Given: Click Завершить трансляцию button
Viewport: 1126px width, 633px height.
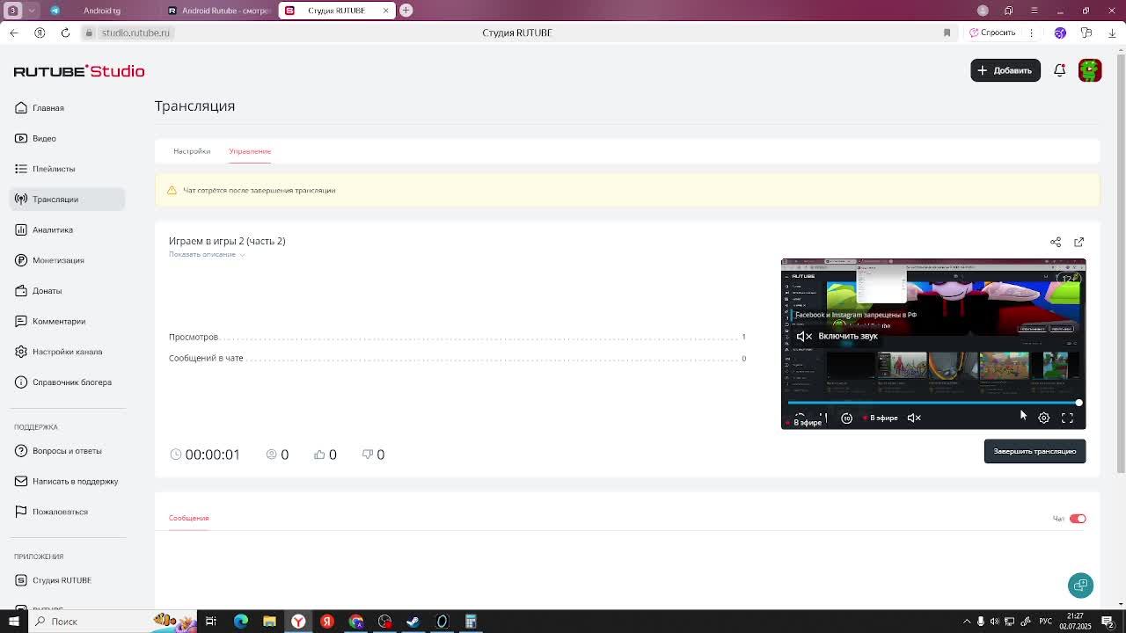Looking at the screenshot, I should click(x=1035, y=451).
